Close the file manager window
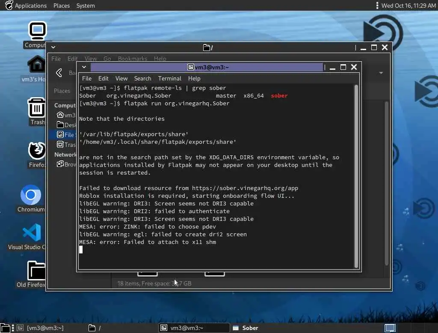Image resolution: width=438 pixels, height=333 pixels. click(385, 48)
